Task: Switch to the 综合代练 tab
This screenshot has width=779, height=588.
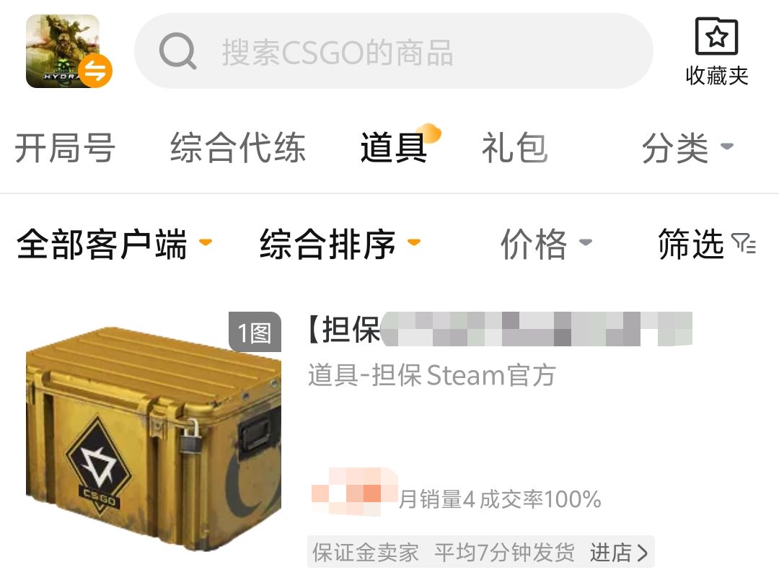Action: 238,148
